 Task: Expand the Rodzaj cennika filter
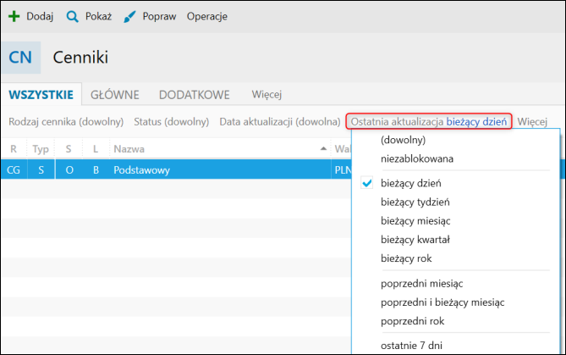pos(66,121)
